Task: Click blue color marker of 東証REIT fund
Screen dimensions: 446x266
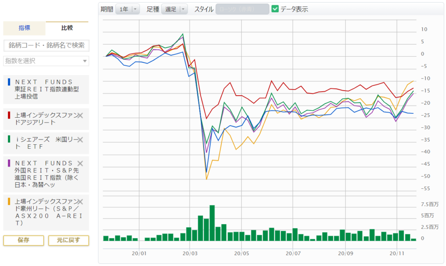Action: point(9,82)
